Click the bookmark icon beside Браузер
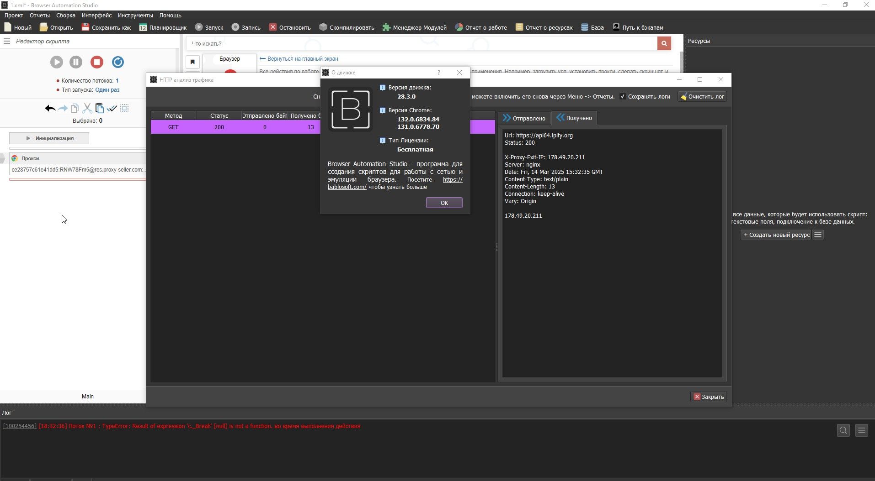Screen dimensions: 875x481 pyautogui.click(x=192, y=62)
